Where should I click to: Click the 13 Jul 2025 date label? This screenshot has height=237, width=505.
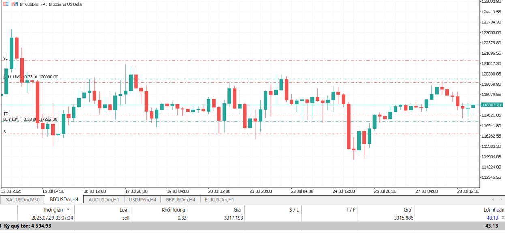(11, 191)
